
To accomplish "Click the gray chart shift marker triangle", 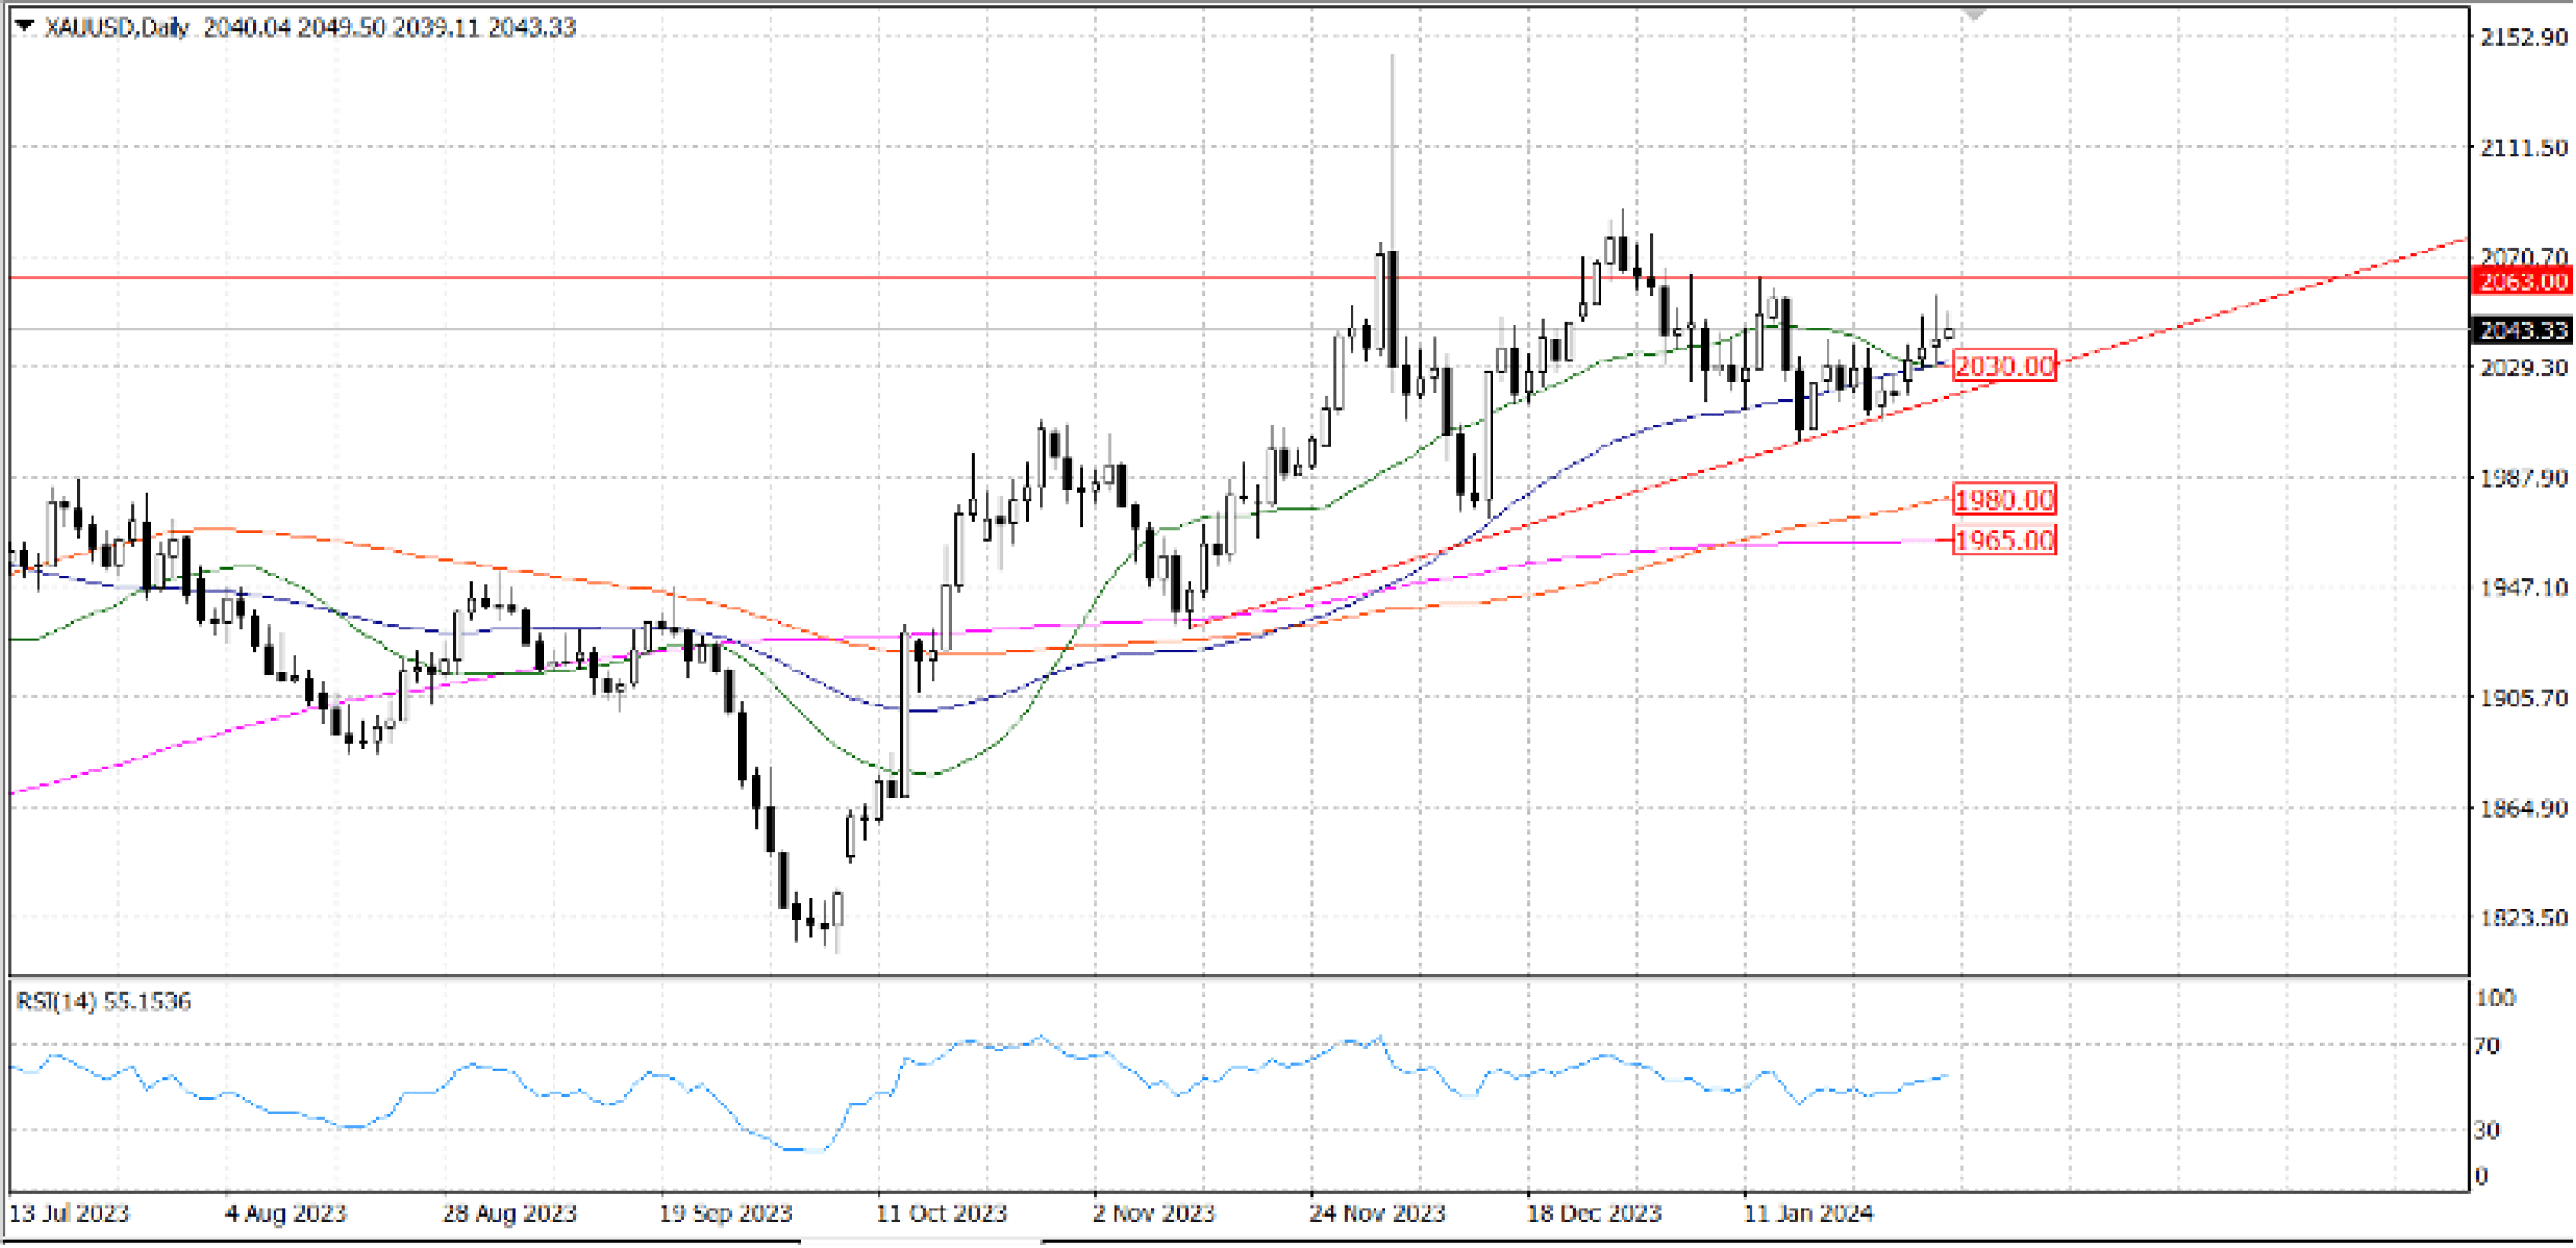I will tap(1973, 14).
